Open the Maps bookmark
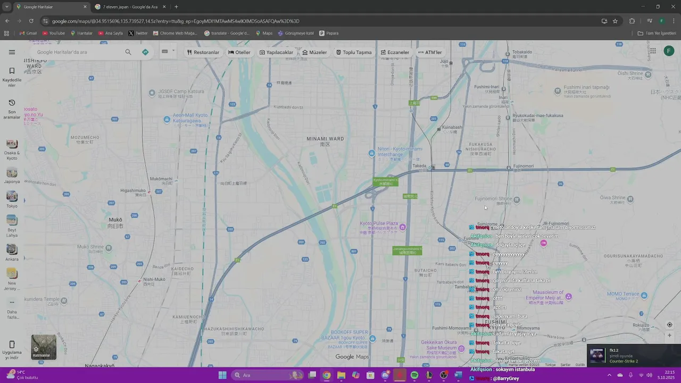Image resolution: width=681 pixels, height=383 pixels. click(x=264, y=33)
